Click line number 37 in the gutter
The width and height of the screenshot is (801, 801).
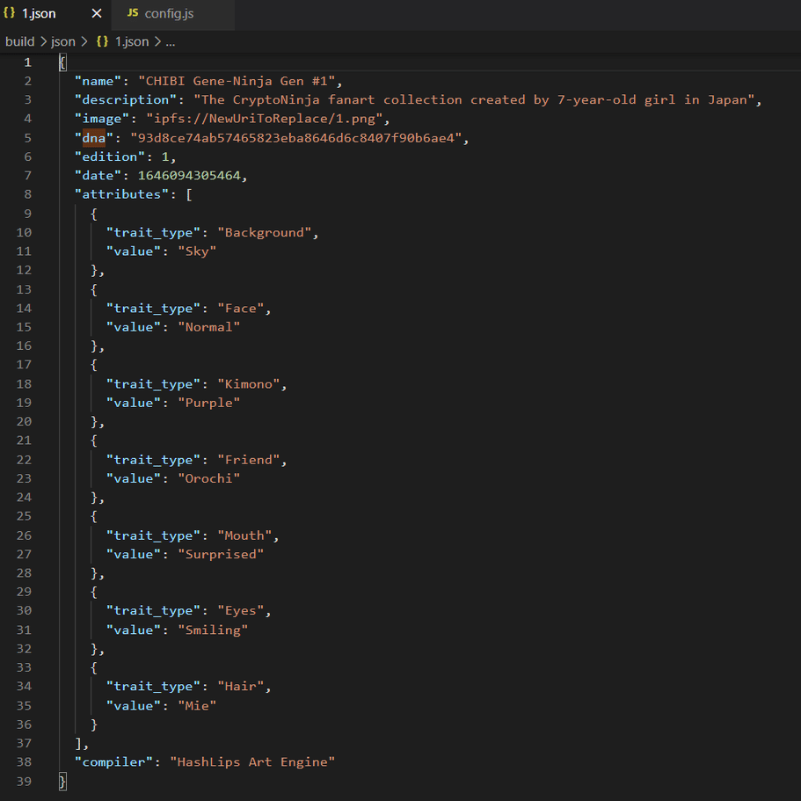point(24,743)
